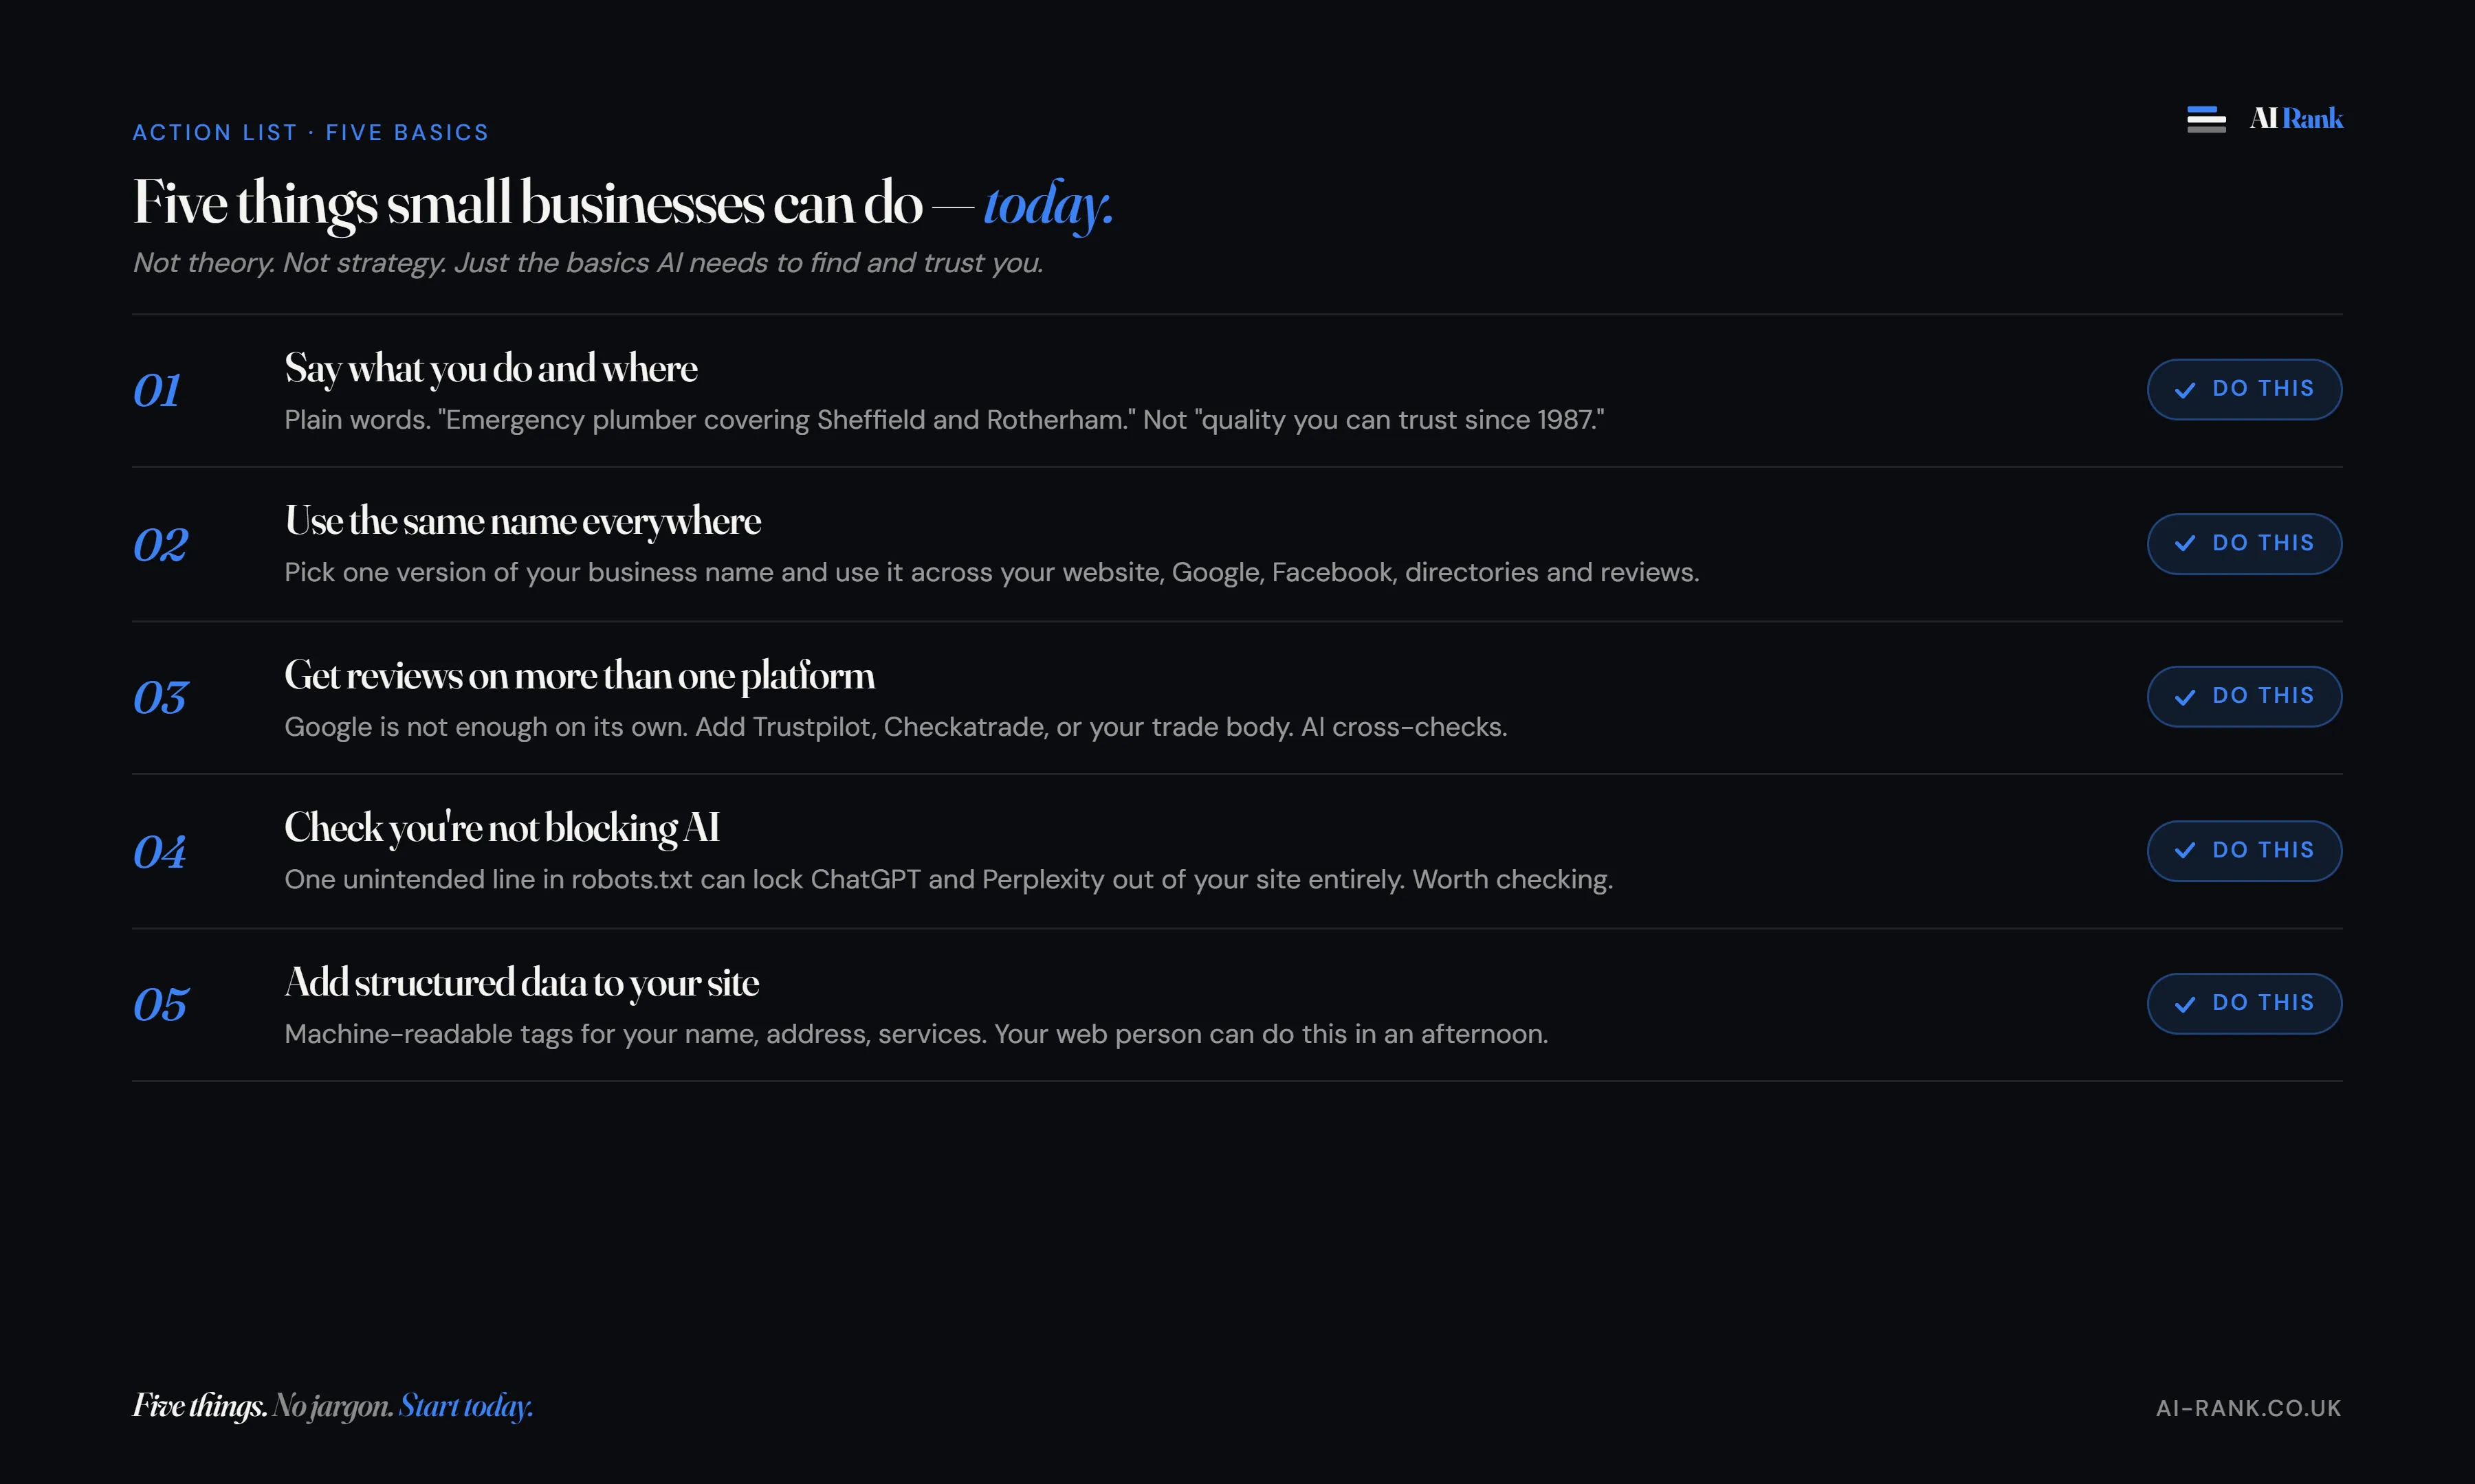Click the AI Rank wordmark text
Image resolution: width=2475 pixels, height=1484 pixels.
[2296, 119]
